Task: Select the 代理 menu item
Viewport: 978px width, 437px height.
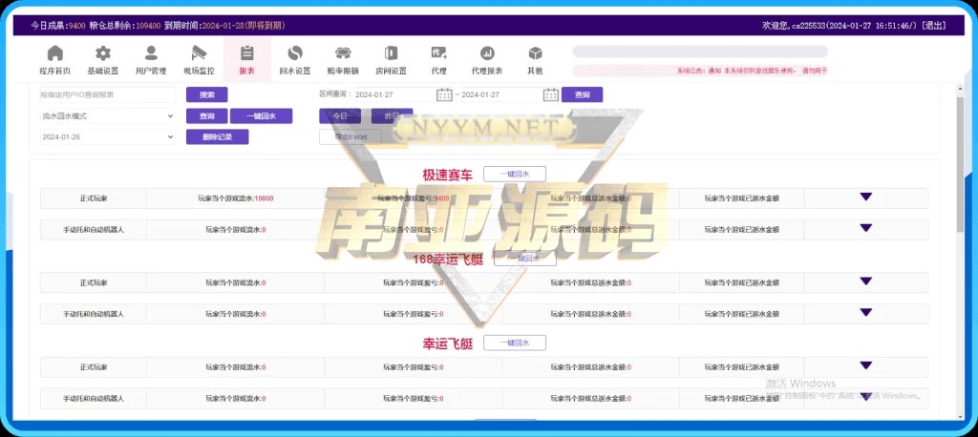Action: point(438,59)
